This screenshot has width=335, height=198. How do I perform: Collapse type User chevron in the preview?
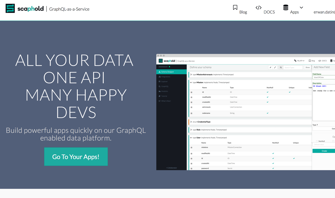(191, 138)
